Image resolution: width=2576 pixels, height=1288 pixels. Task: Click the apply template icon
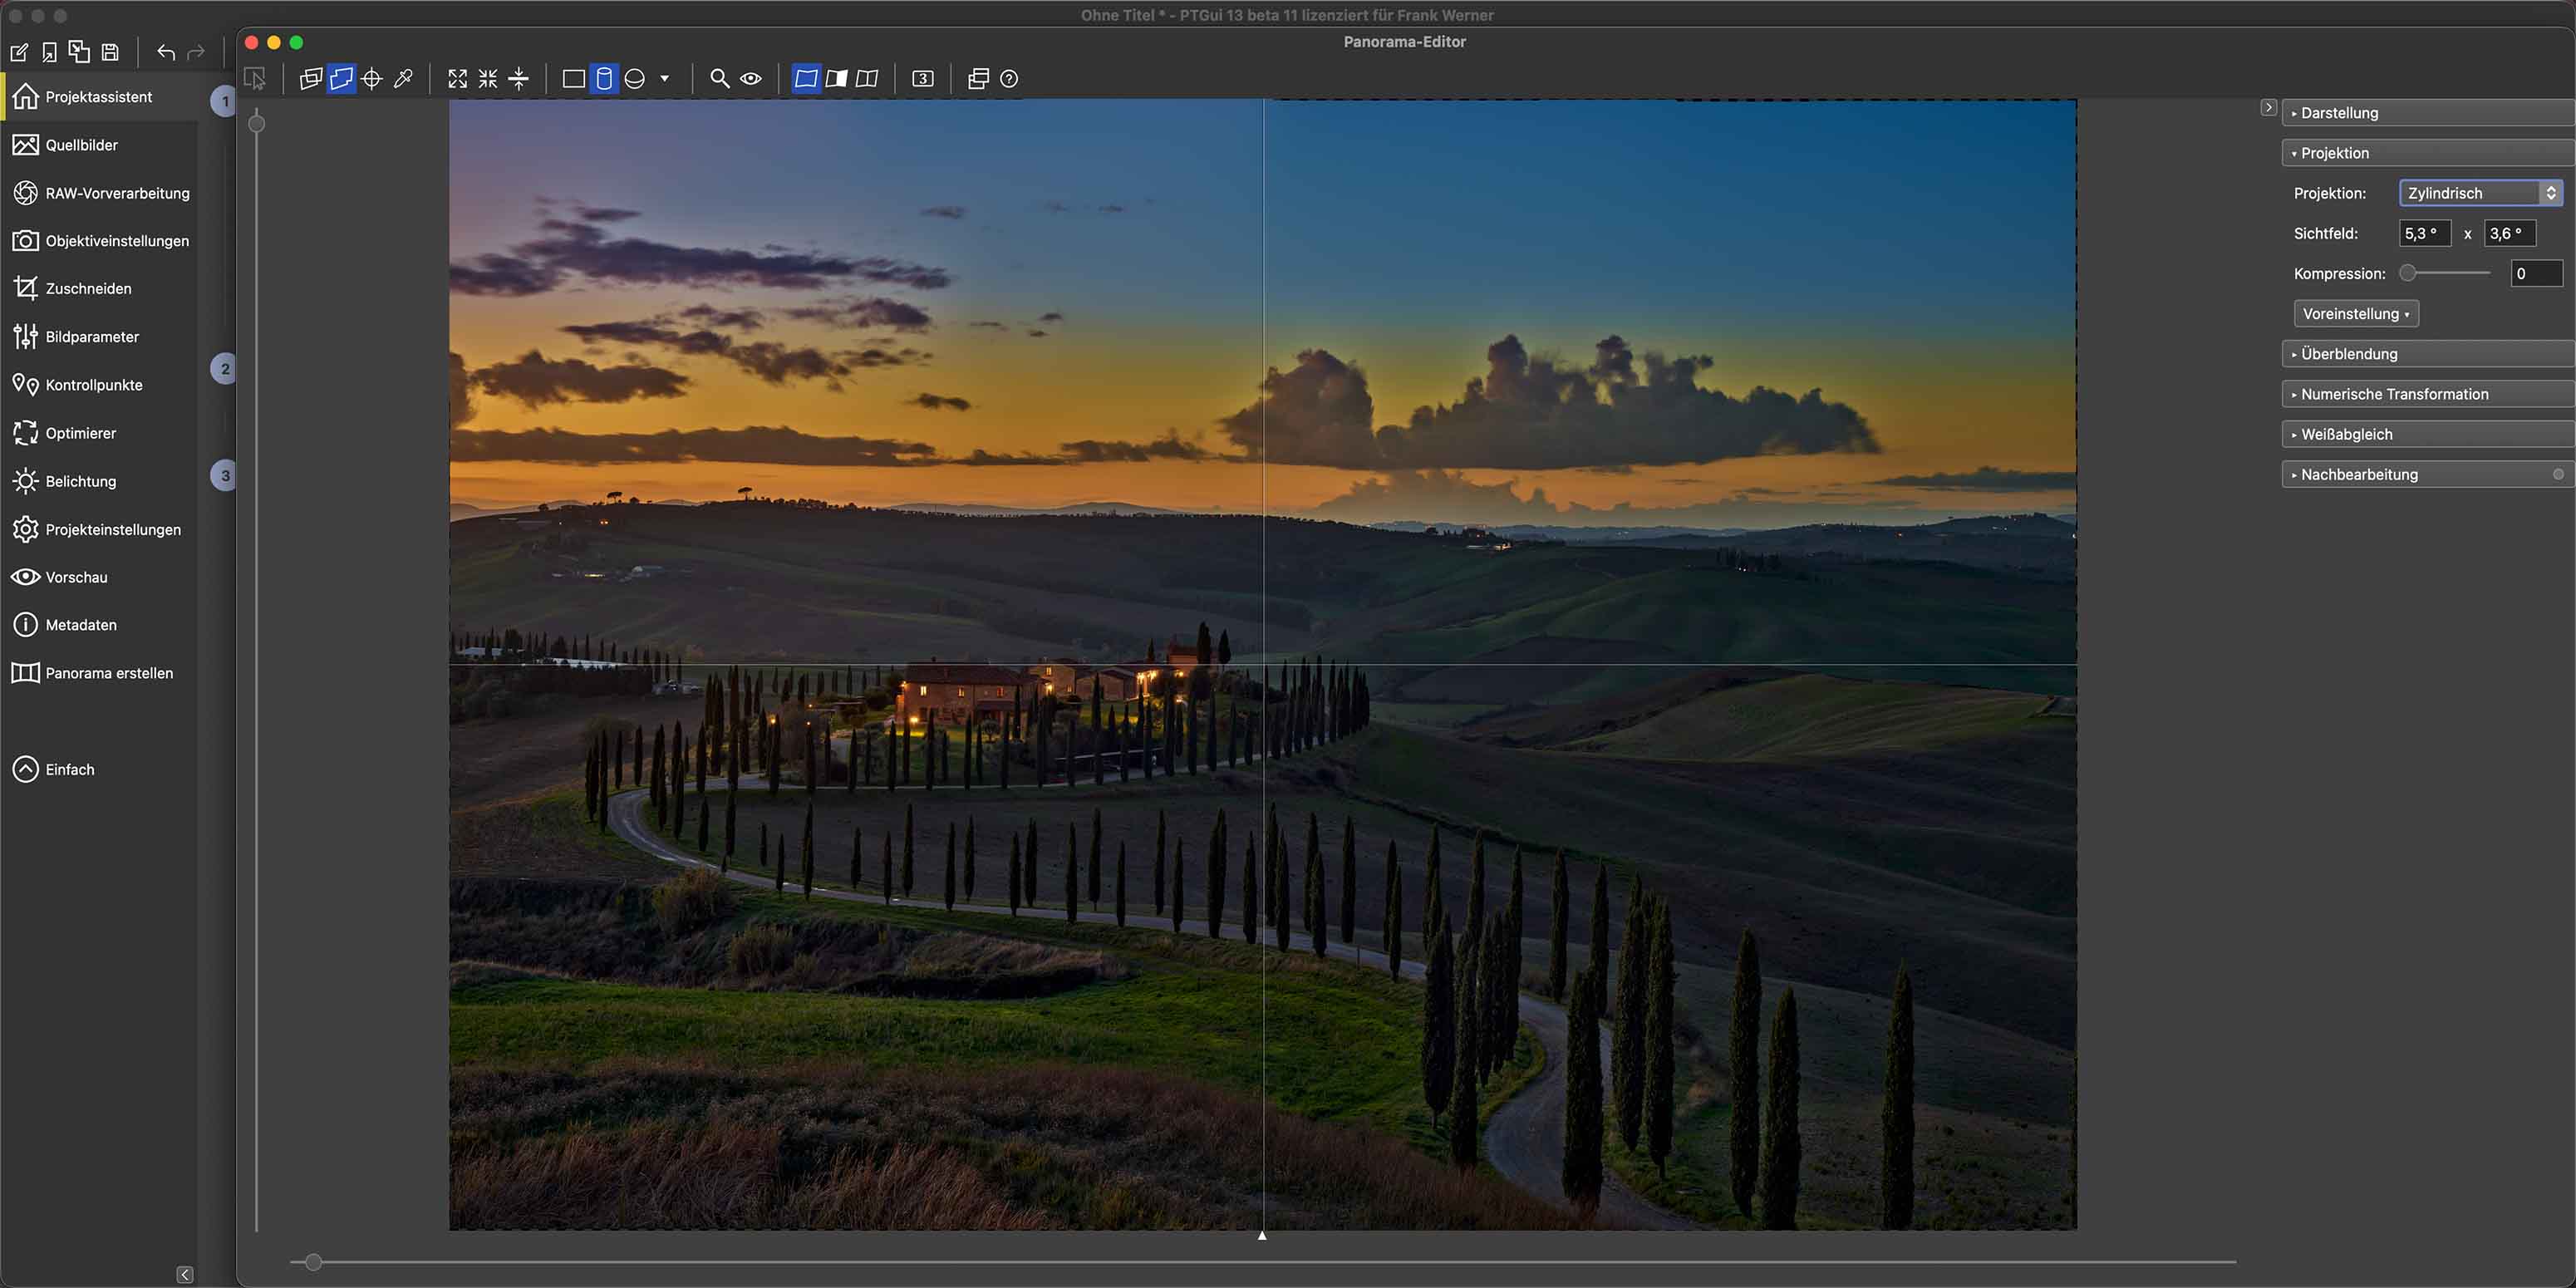(x=79, y=51)
